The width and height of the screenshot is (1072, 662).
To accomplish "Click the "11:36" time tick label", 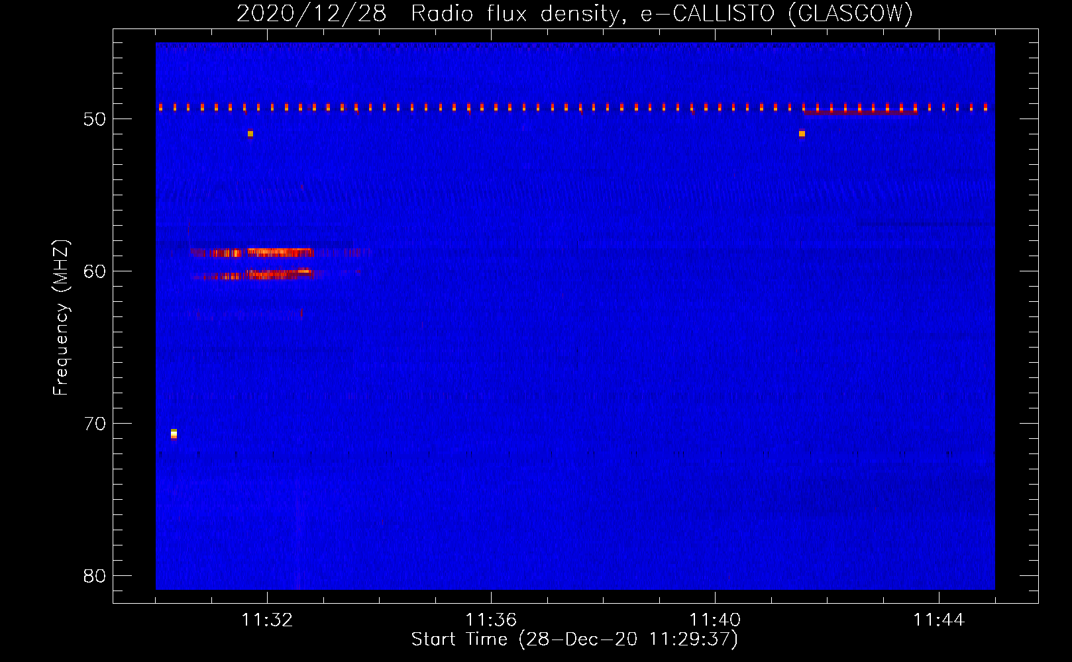I will tap(491, 620).
